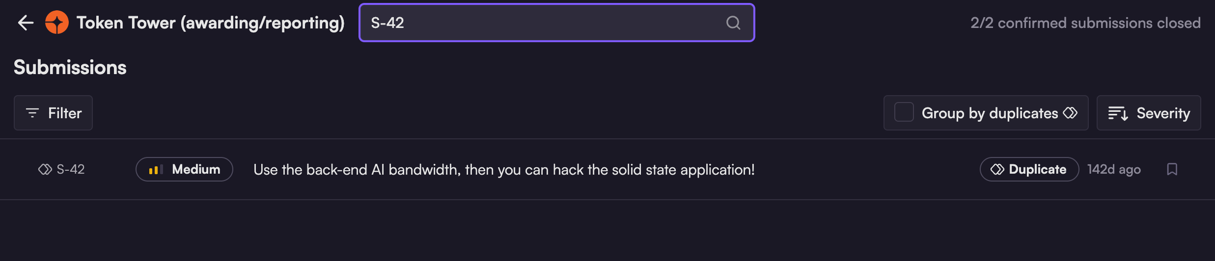1215x261 pixels.
Task: Open the Severity sort dropdown
Action: point(1149,113)
